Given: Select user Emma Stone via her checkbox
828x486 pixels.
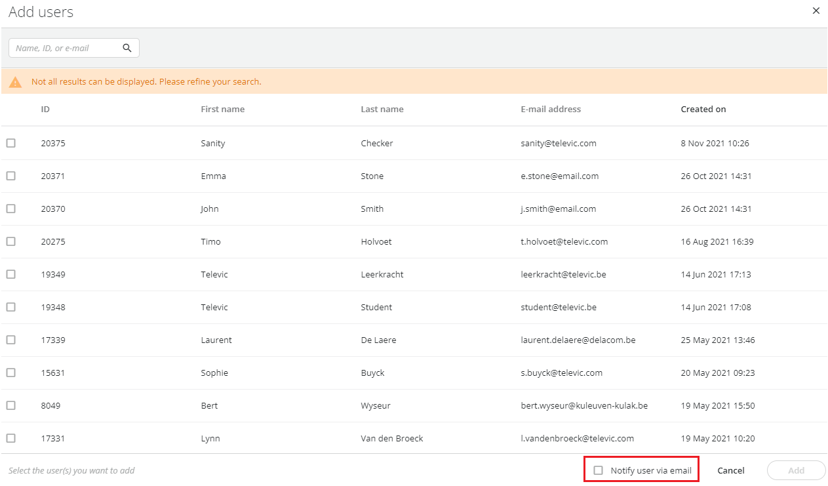Looking at the screenshot, I should [x=10, y=176].
